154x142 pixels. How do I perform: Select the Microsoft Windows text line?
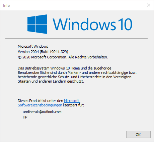pos(33,46)
